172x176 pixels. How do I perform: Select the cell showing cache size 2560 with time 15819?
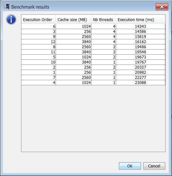point(73,37)
